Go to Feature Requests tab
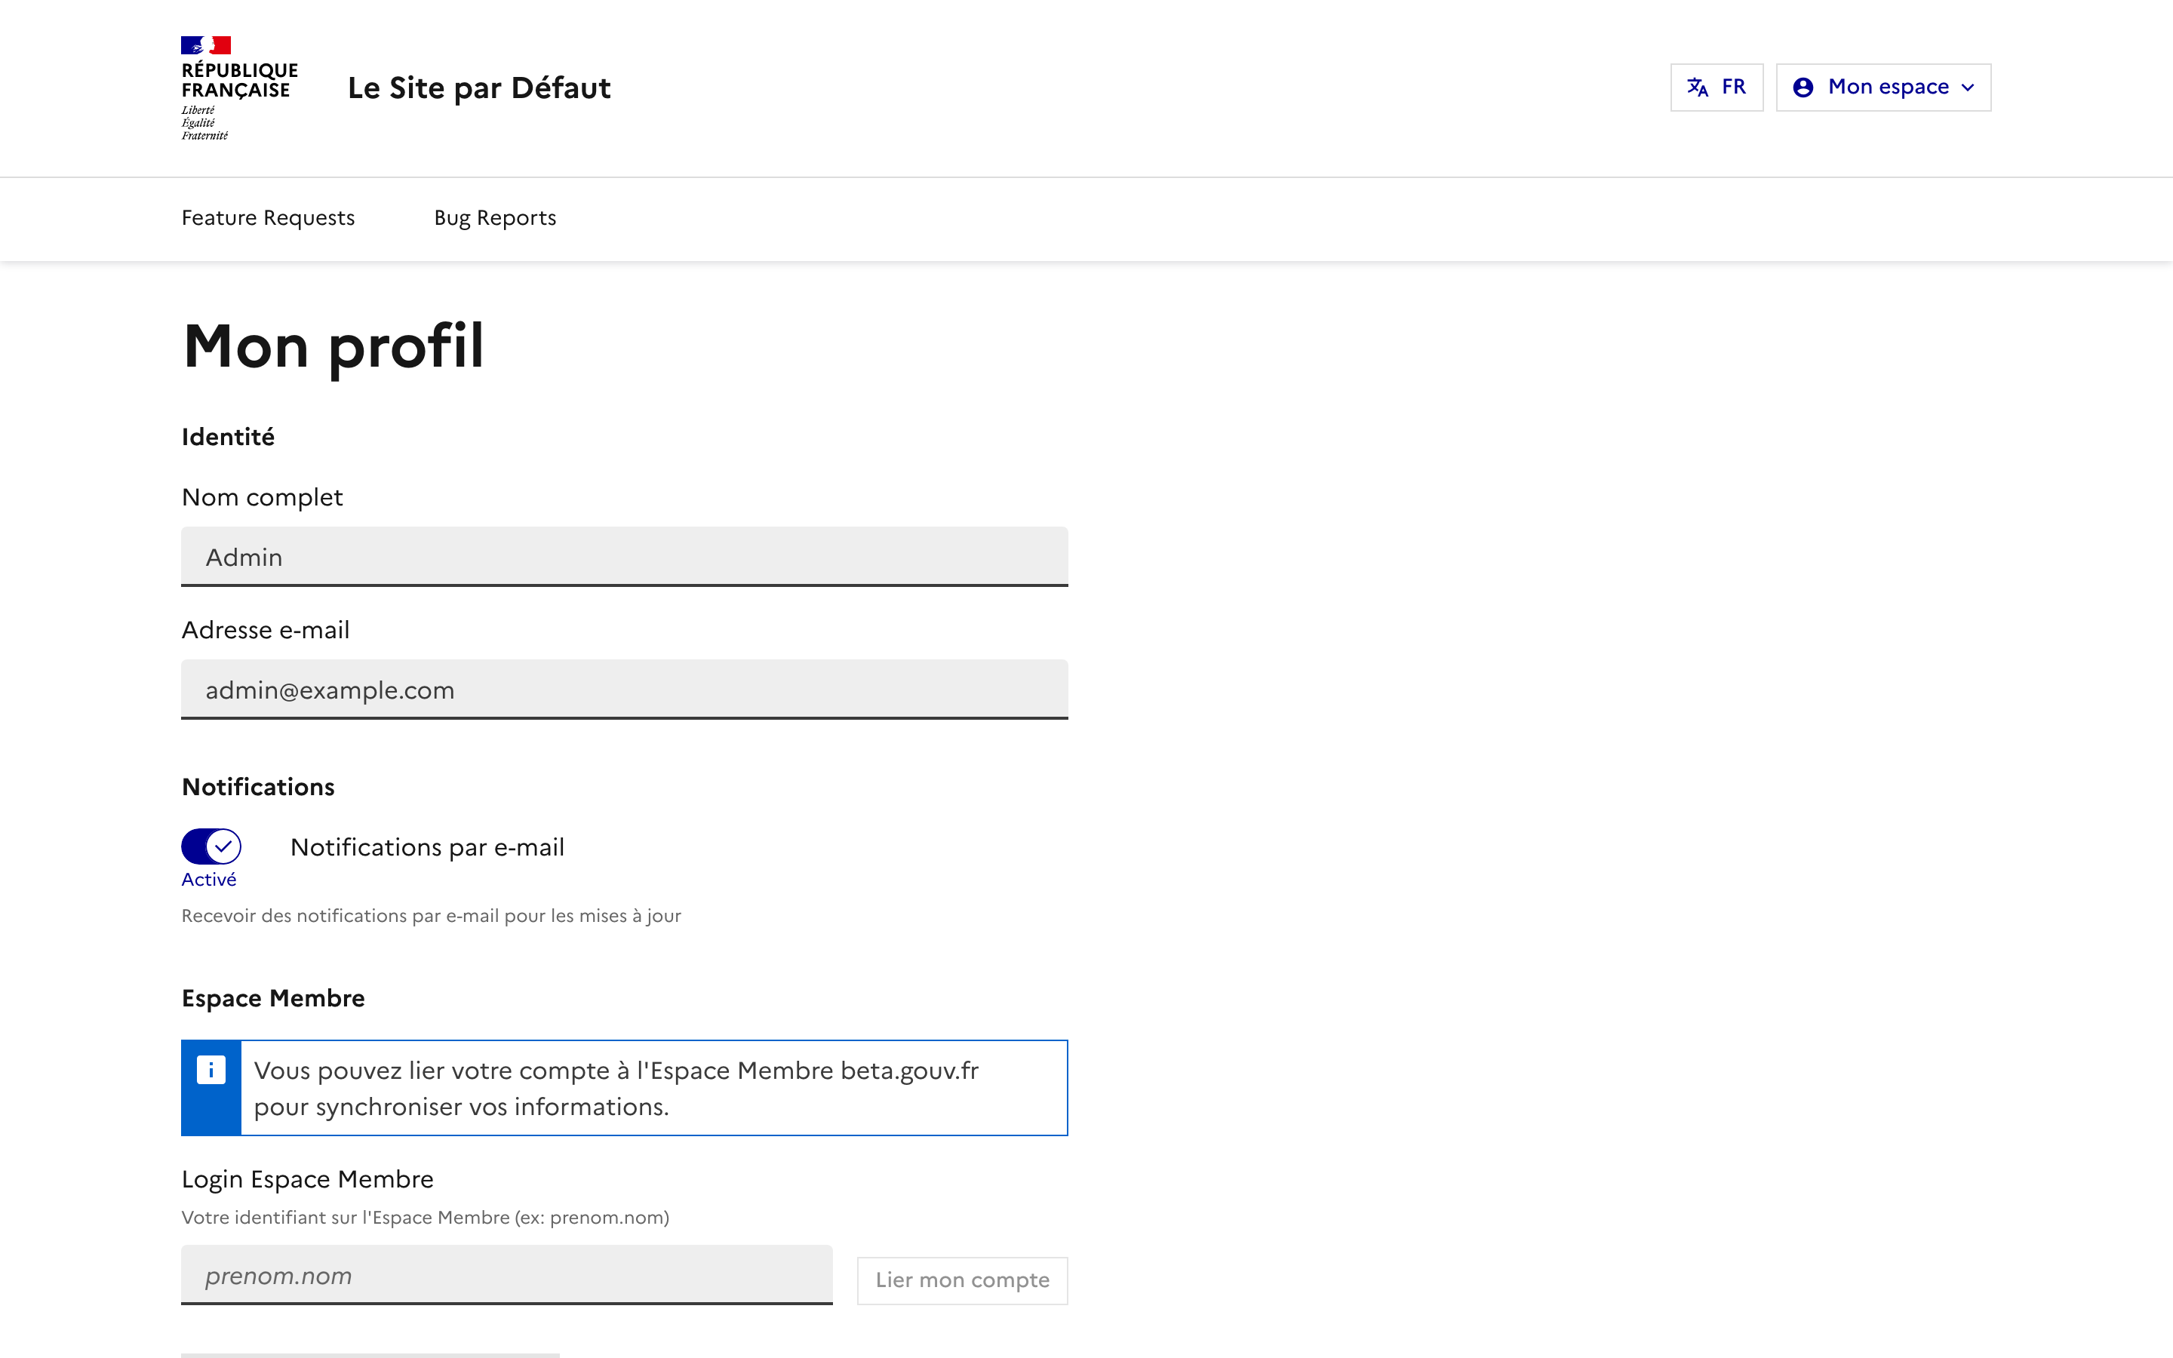The image size is (2173, 1358). 268,218
